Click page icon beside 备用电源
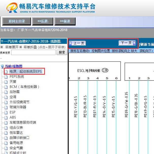The image size is (154, 154). [6, 143]
